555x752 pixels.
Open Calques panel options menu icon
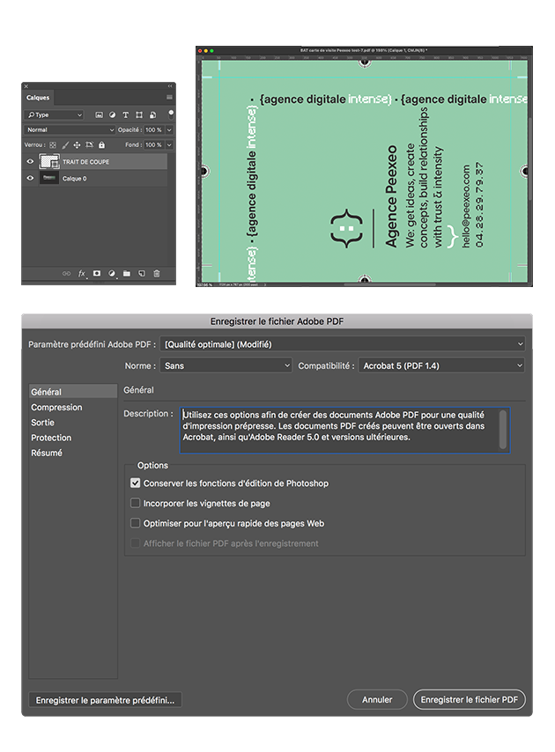(169, 98)
